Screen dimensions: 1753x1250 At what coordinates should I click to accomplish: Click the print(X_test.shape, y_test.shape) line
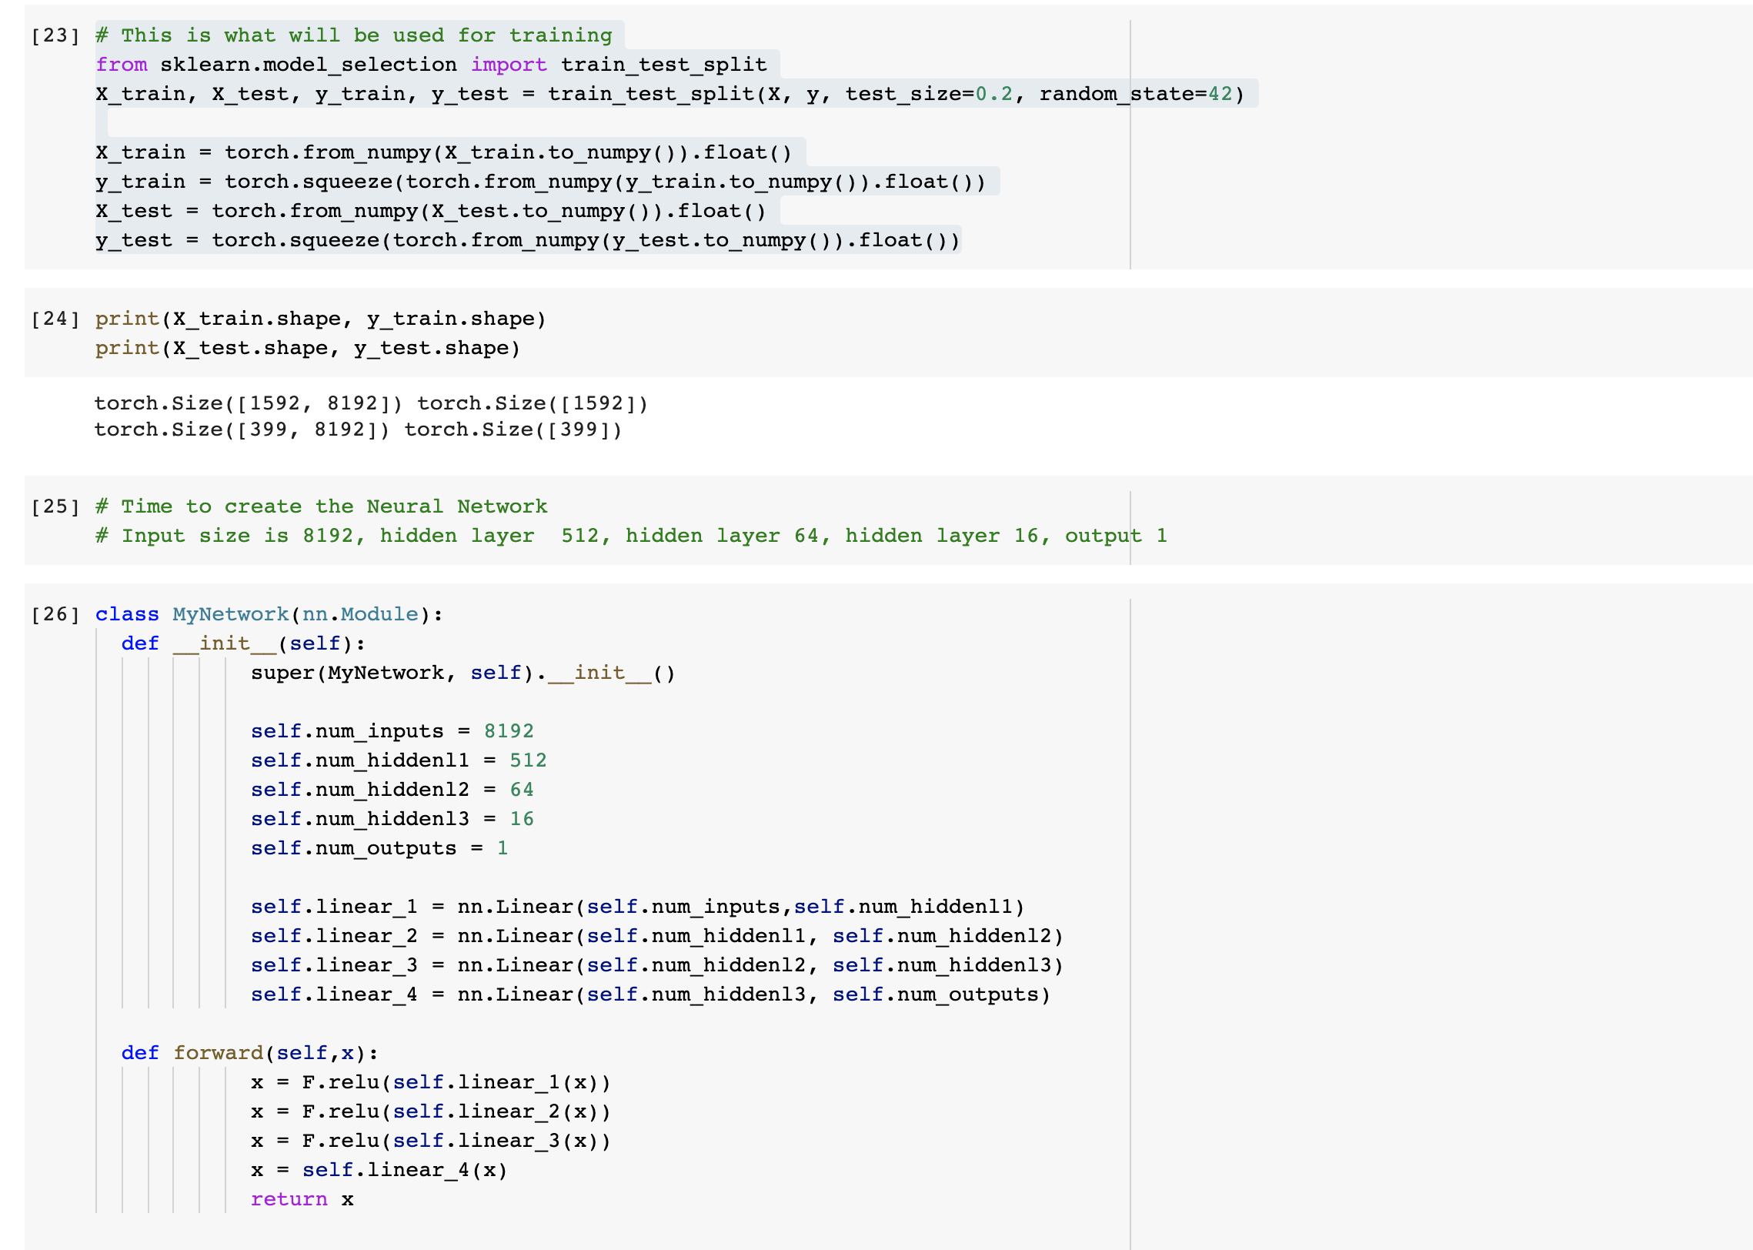coord(307,349)
